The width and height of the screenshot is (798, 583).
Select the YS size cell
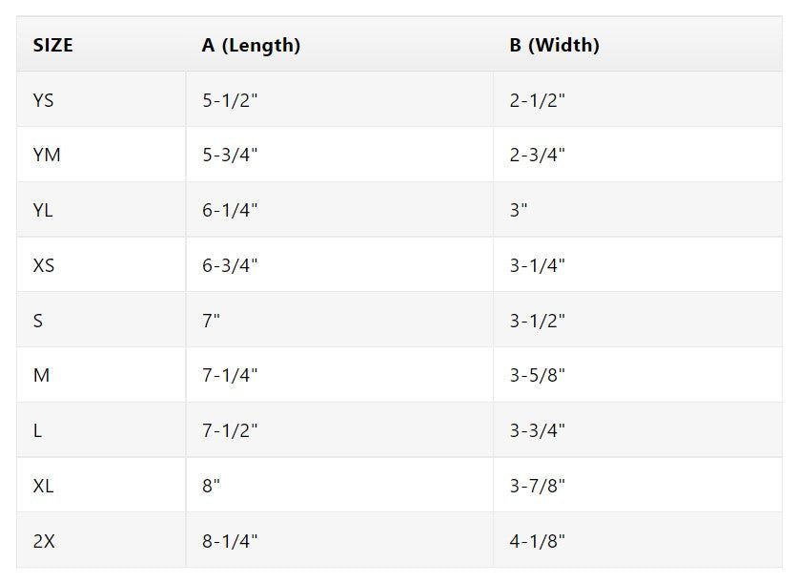click(44, 100)
